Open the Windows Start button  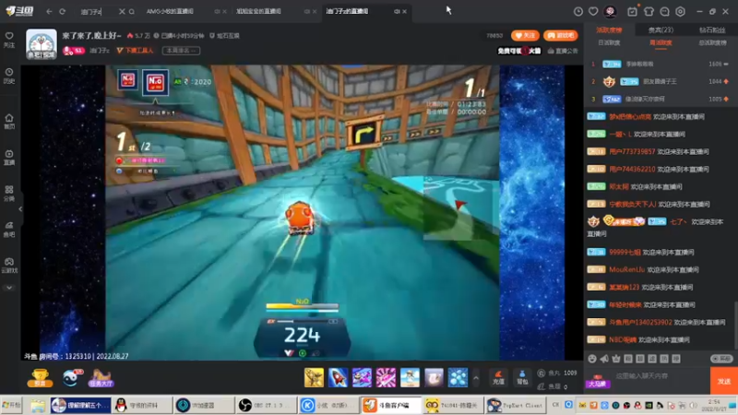(12, 405)
